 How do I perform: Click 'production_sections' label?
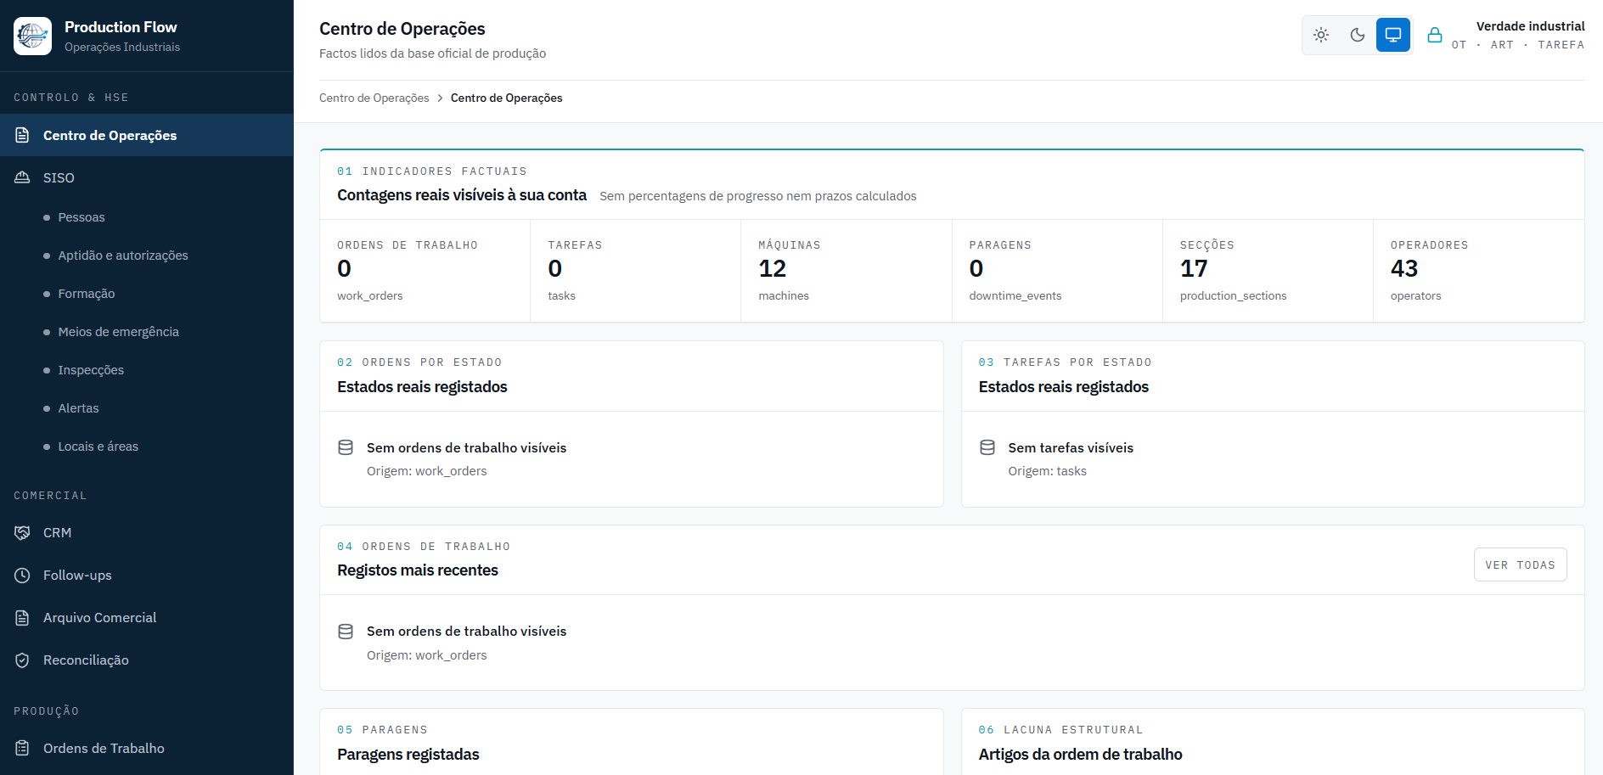[x=1234, y=296]
